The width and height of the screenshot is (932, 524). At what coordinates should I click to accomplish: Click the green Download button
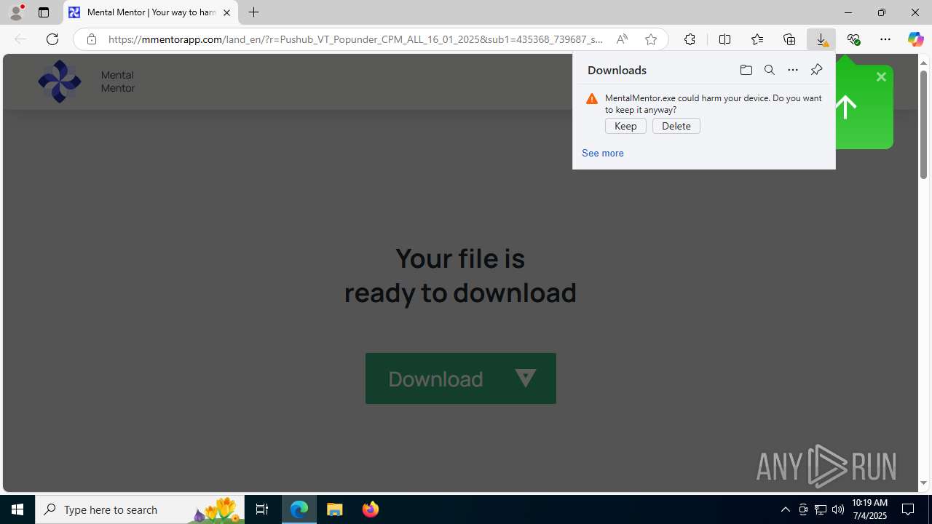tap(461, 378)
